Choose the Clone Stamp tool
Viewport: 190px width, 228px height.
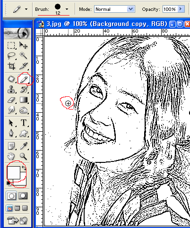pos(11,89)
